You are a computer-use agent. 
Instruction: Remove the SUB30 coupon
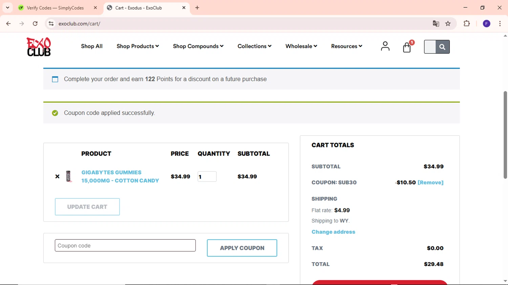point(430,183)
